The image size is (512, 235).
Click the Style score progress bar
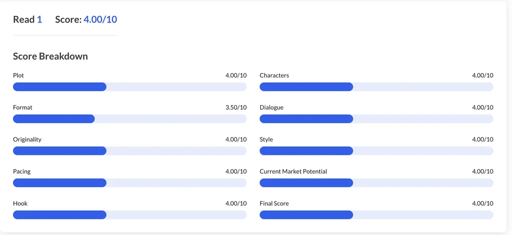coord(376,151)
